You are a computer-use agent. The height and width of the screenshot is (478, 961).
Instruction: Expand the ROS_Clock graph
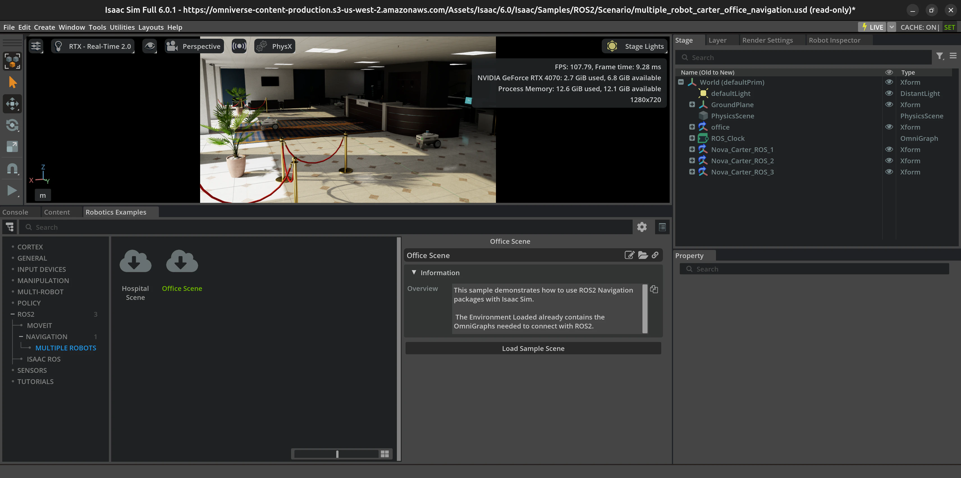[692, 138]
